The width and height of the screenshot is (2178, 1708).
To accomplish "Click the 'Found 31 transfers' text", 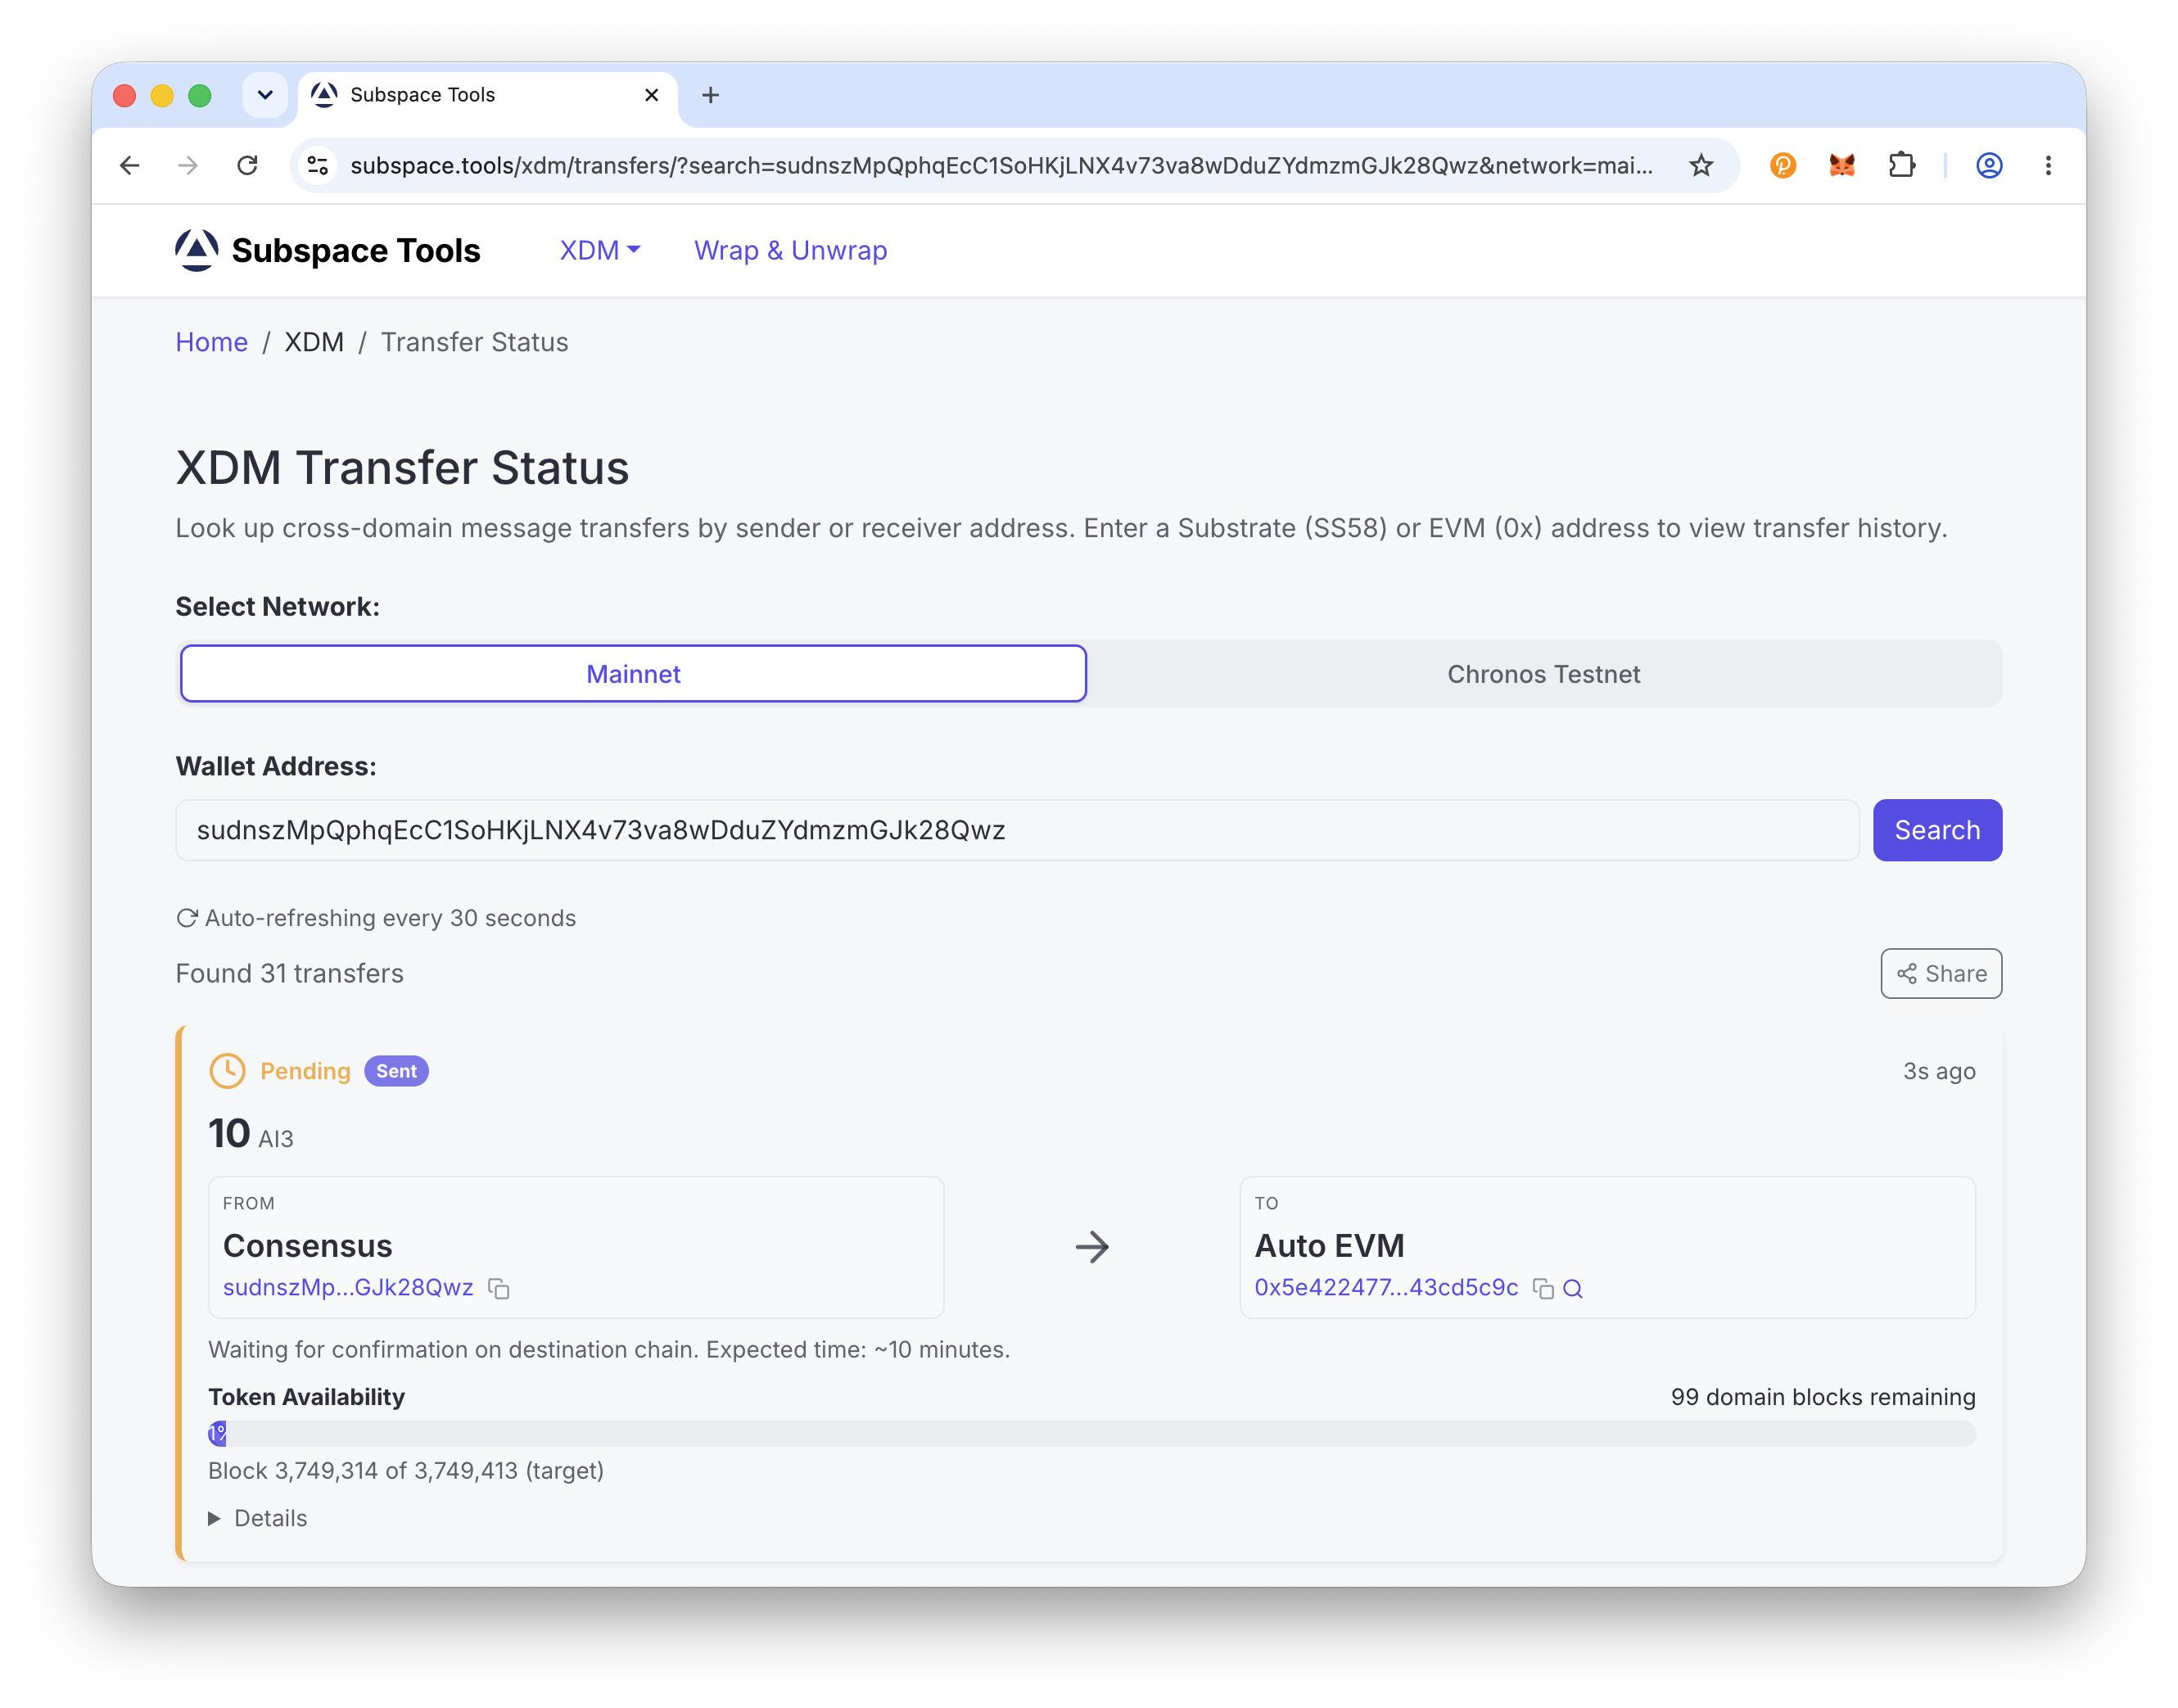I will tap(289, 973).
